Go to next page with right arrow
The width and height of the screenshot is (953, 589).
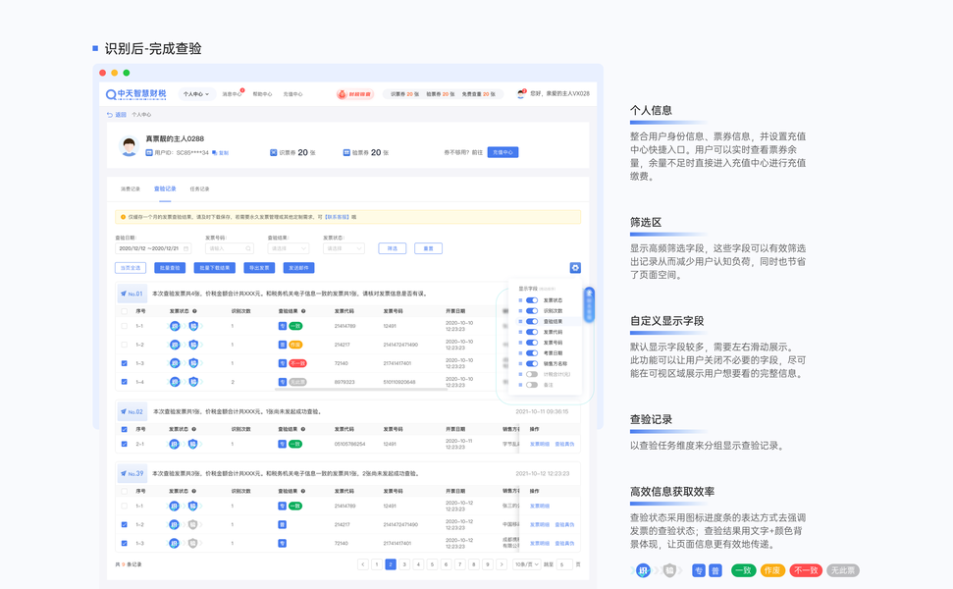[x=502, y=564]
